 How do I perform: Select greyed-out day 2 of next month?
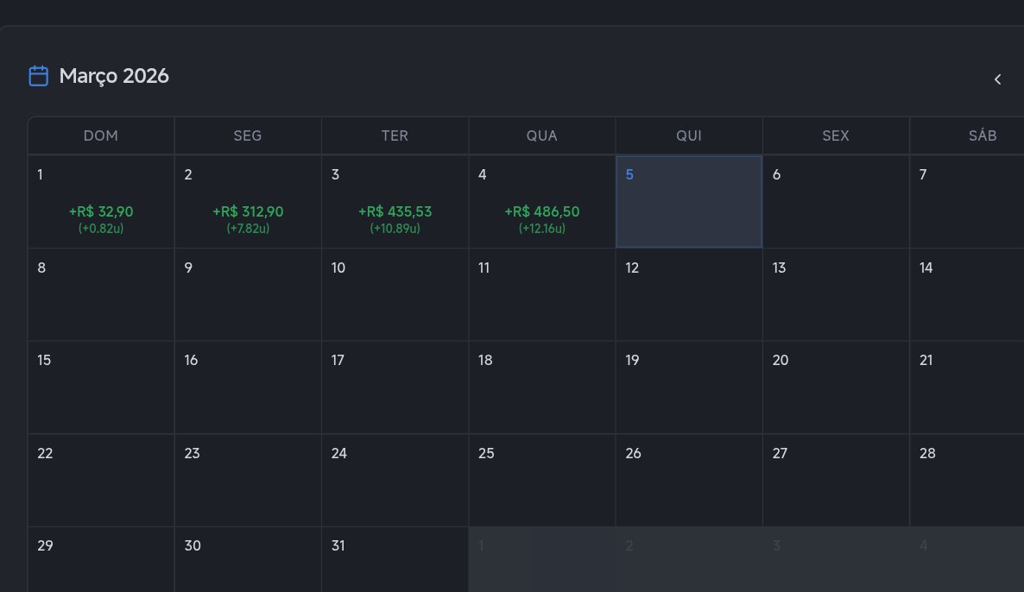point(689,560)
